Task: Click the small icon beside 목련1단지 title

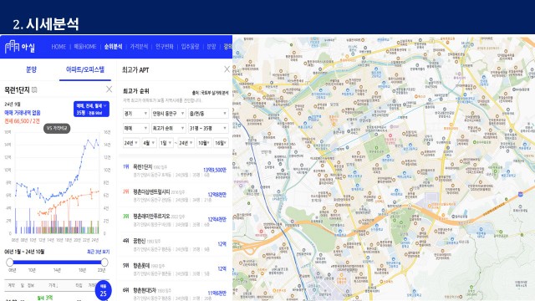Action: [x=34, y=89]
